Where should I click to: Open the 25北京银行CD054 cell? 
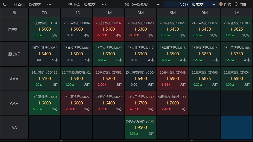(x=237, y=79)
